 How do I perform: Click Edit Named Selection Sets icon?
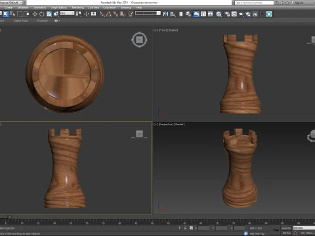coord(131,14)
